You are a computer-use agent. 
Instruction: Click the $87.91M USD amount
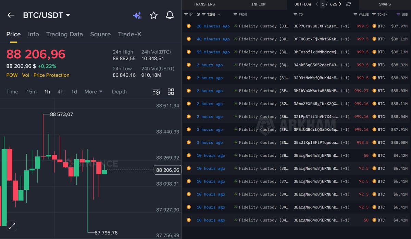pos(399,129)
